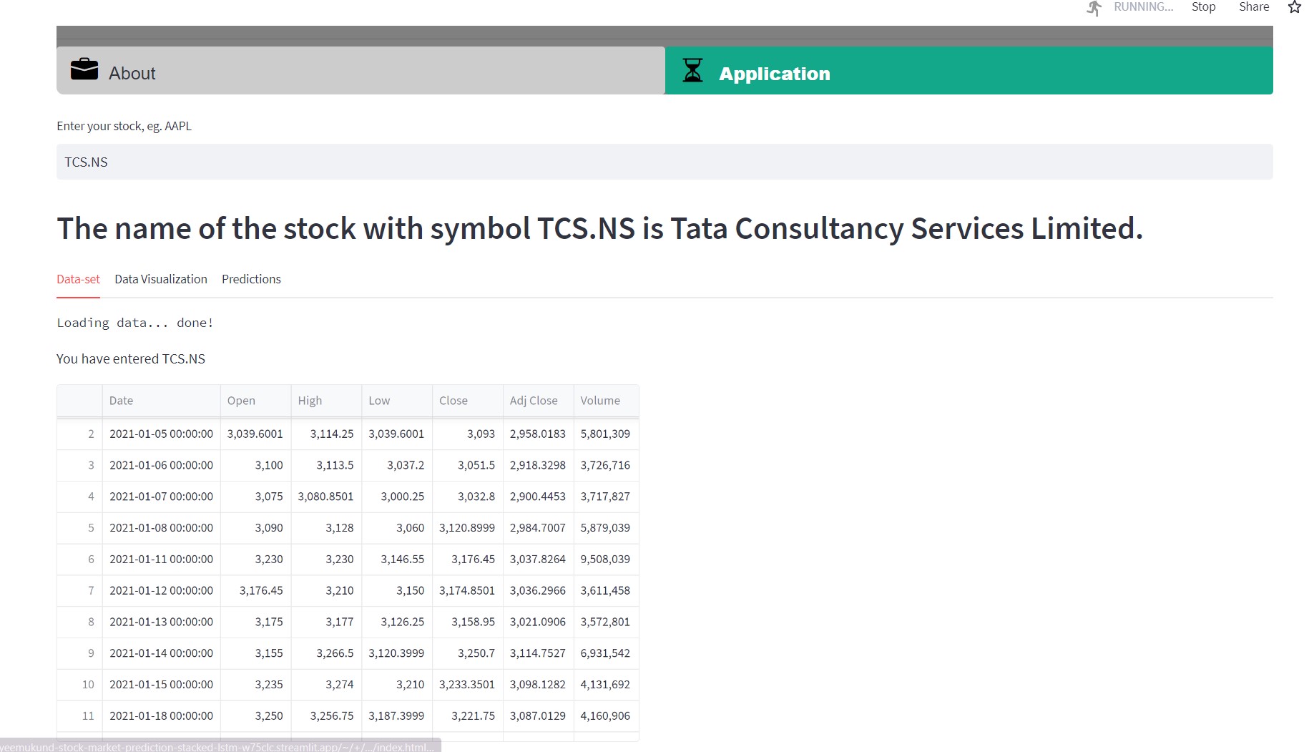1309x752 pixels.
Task: Click High value 3,256.75
Action: pyautogui.click(x=326, y=716)
